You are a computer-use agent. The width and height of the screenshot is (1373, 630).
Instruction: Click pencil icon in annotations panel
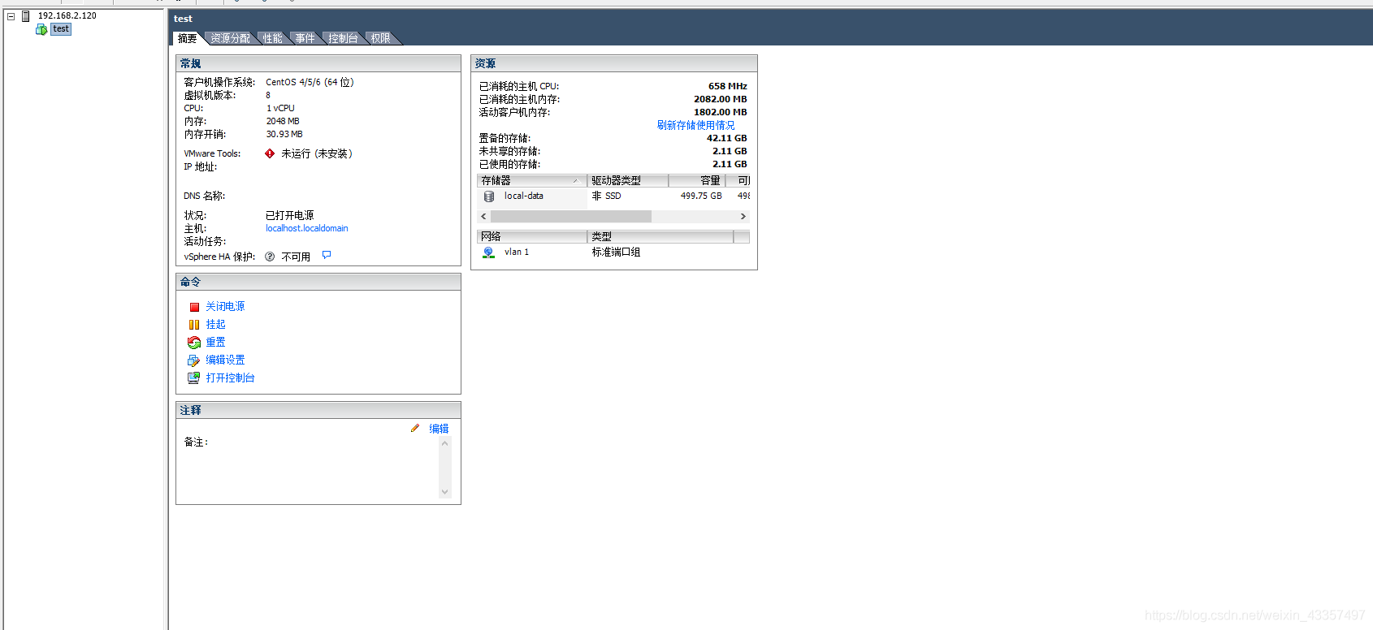click(x=415, y=429)
